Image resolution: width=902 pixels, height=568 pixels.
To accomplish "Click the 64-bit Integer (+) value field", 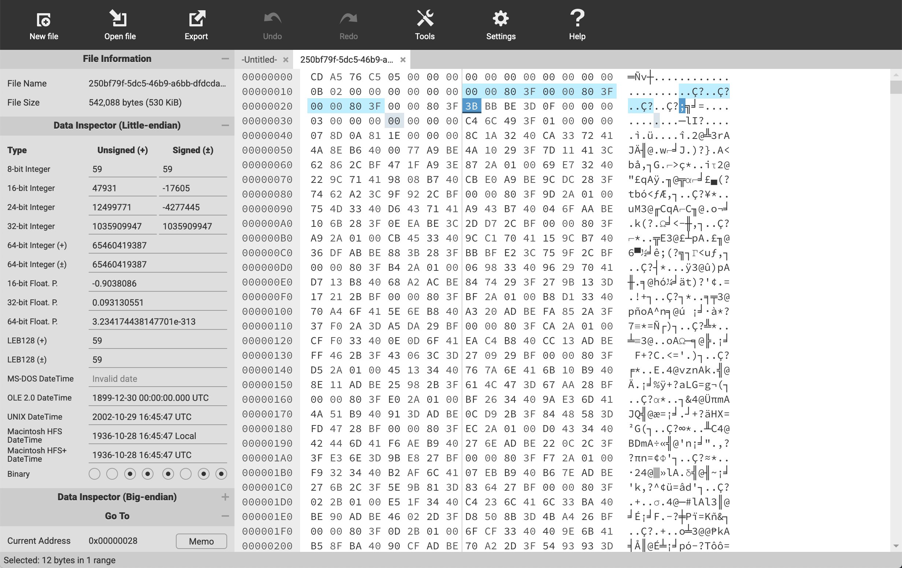I will coord(158,246).
